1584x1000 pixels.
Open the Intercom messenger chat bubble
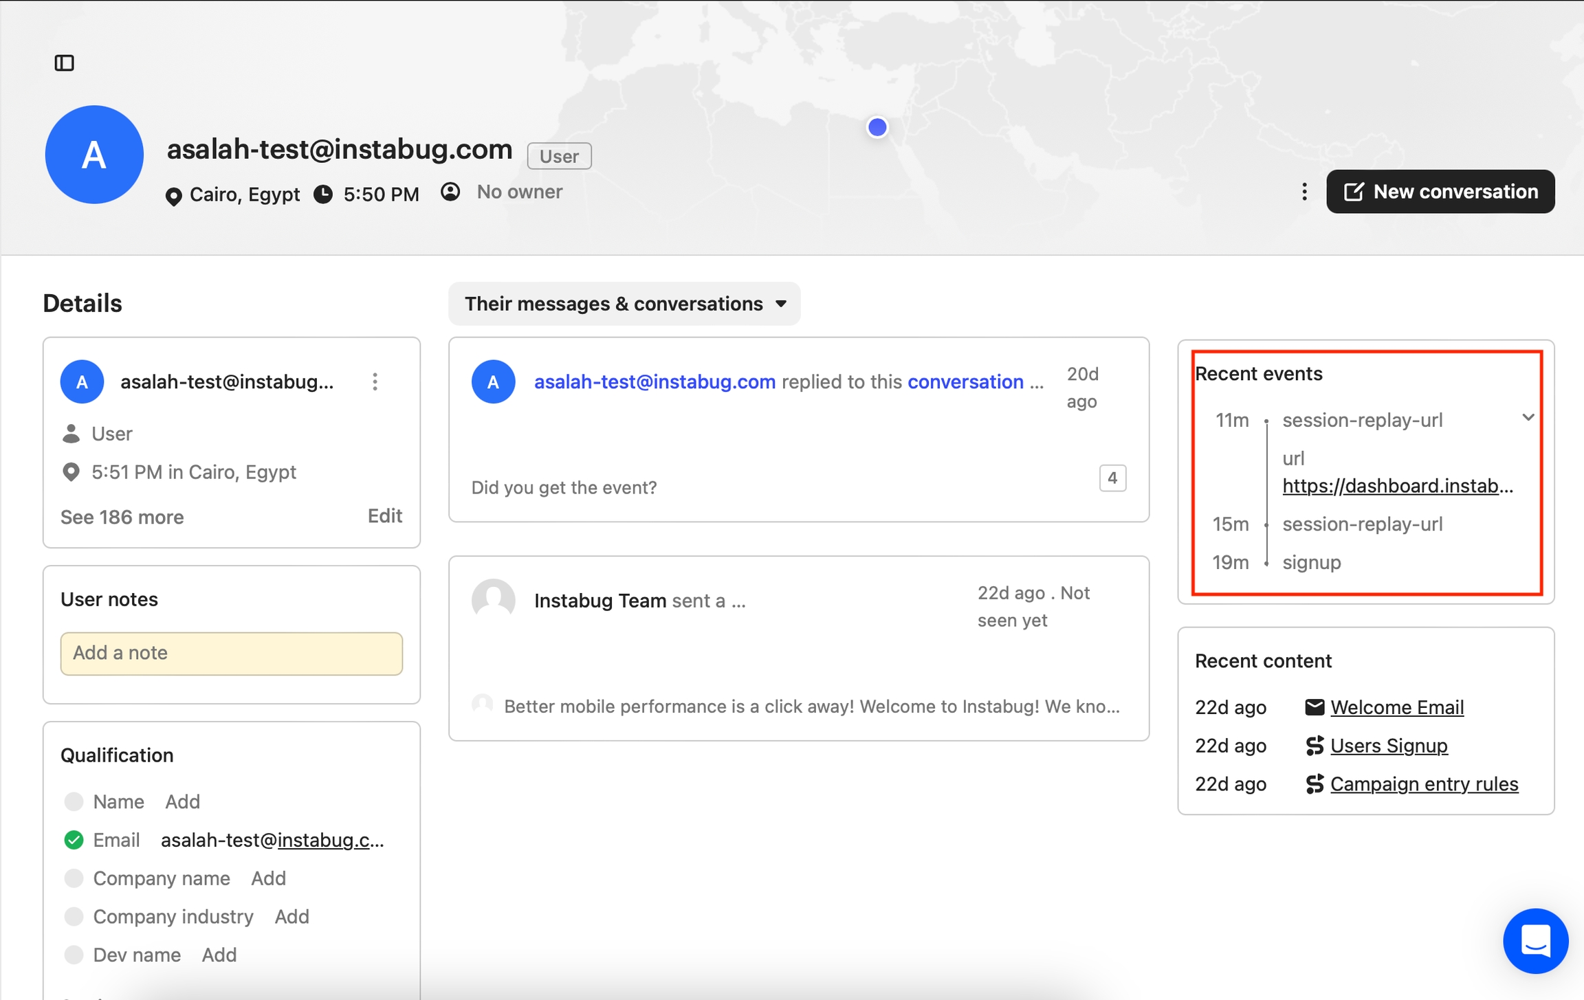click(1534, 940)
